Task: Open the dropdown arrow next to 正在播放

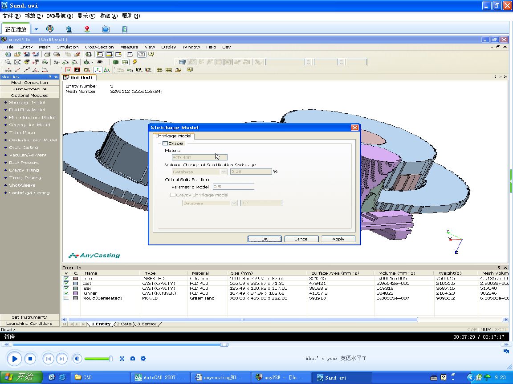Action: [x=36, y=29]
